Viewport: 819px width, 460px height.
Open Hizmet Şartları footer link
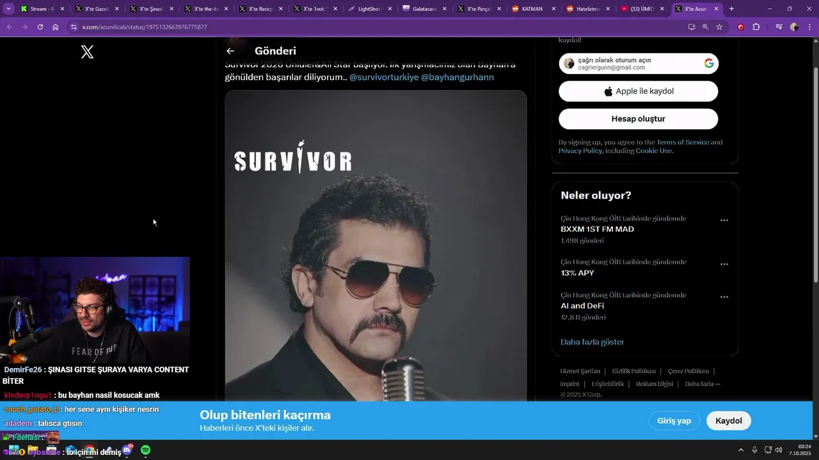[580, 371]
